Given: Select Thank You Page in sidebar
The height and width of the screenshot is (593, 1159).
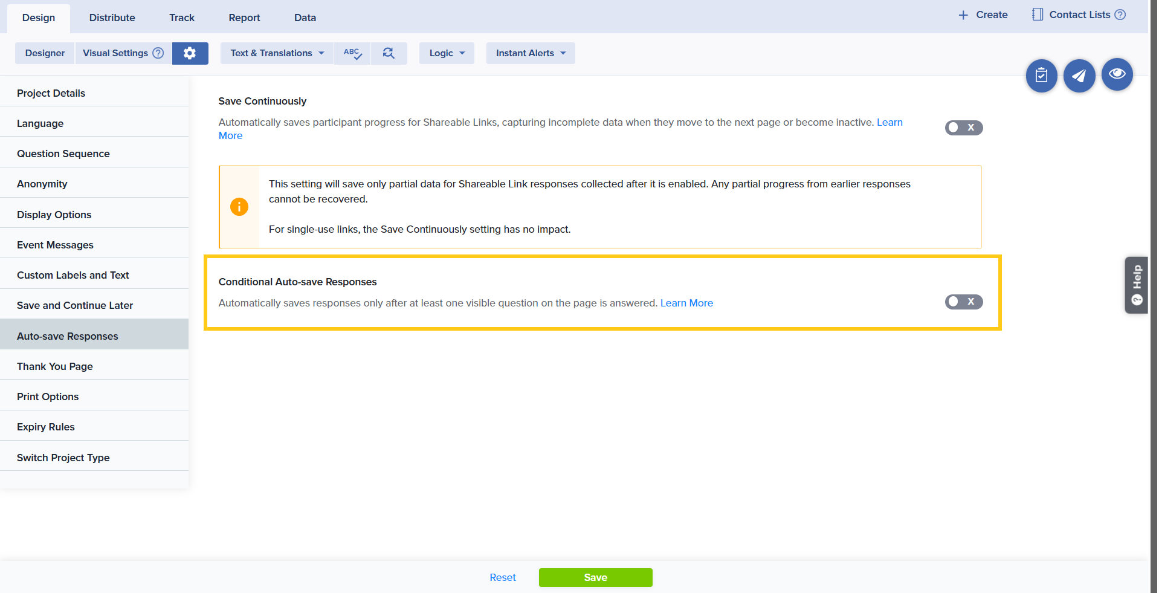Looking at the screenshot, I should click(55, 366).
